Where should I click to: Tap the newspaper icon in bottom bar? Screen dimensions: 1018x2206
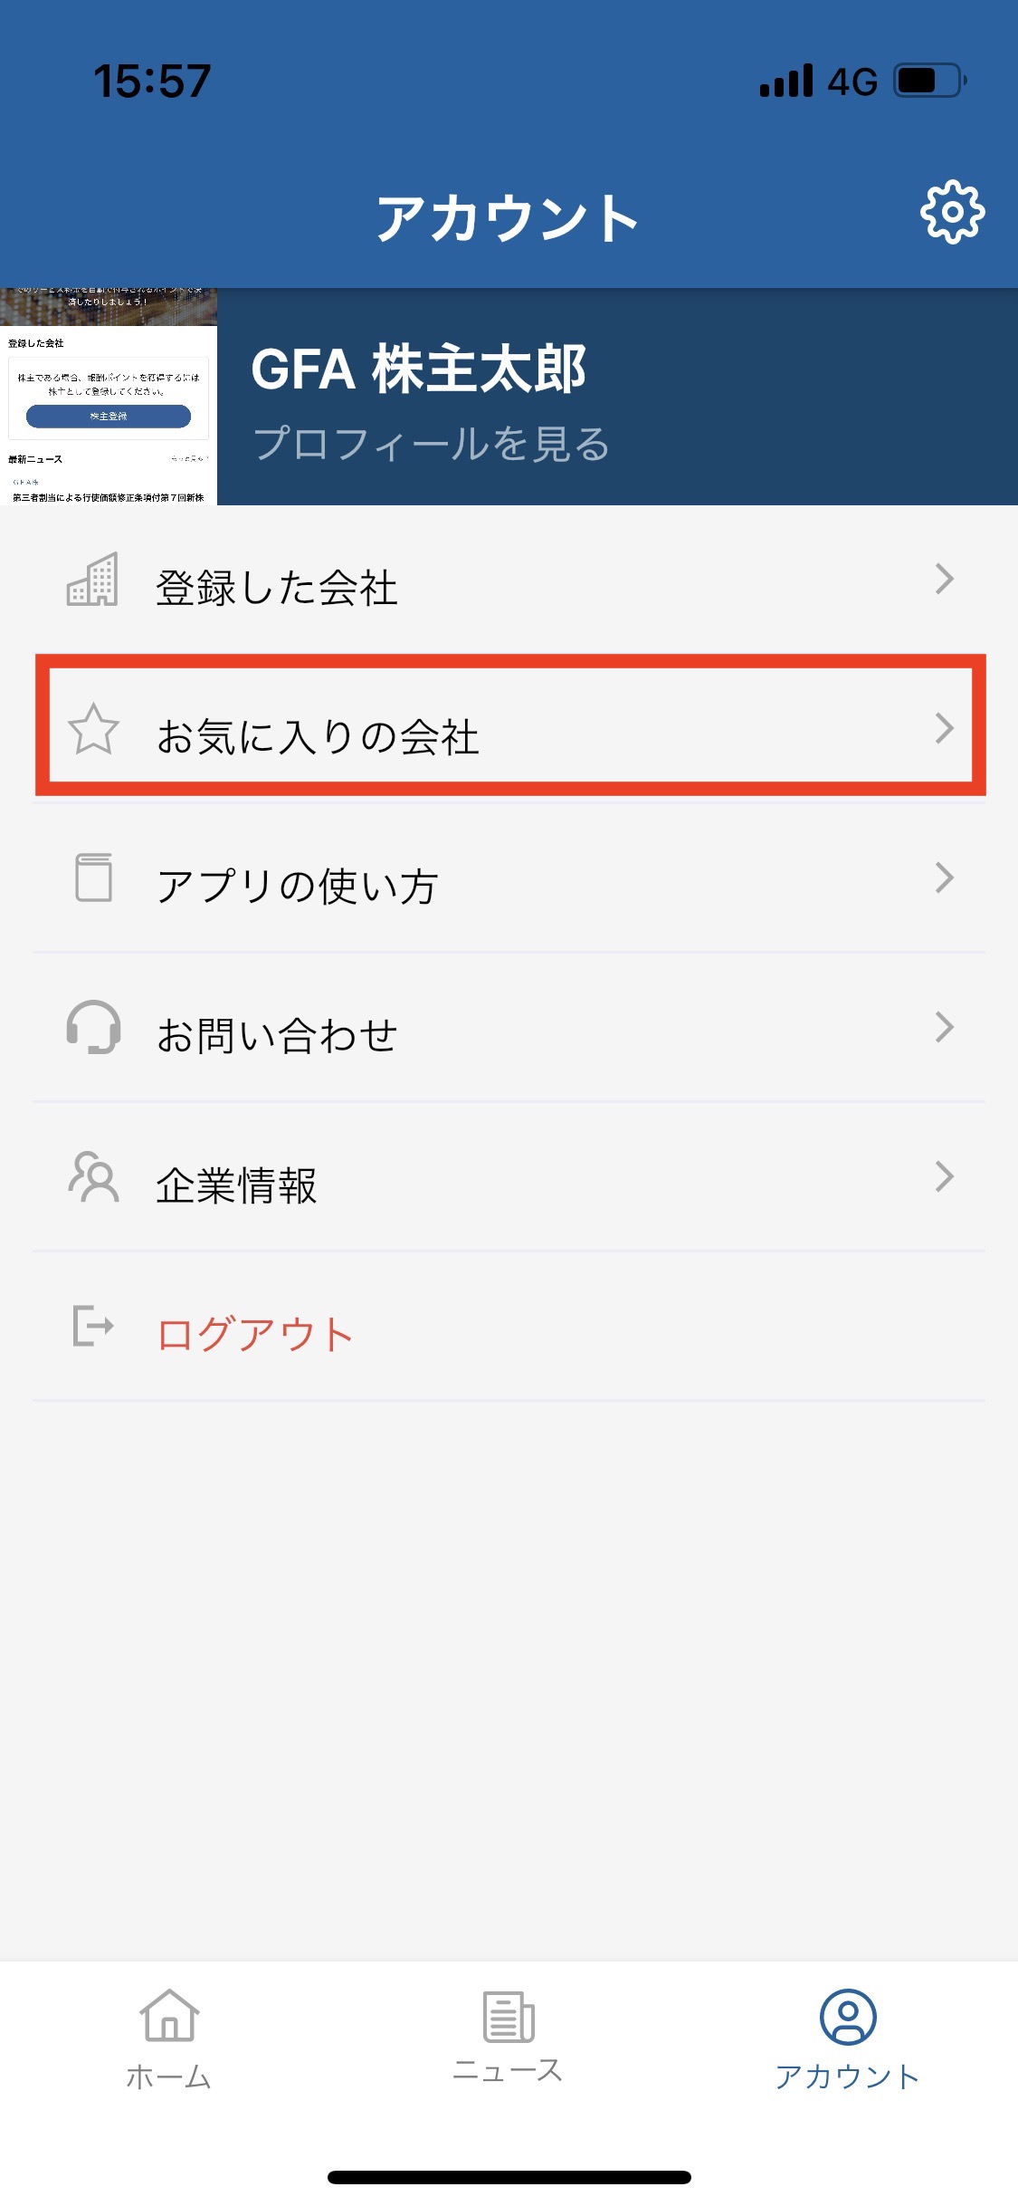[x=509, y=2016]
